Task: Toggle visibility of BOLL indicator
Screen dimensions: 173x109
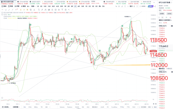Action: (4, 16)
